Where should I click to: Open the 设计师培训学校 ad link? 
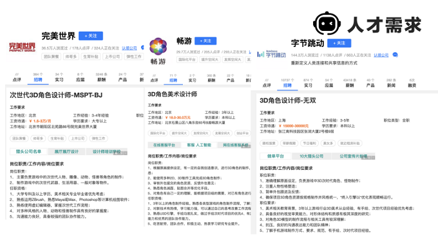click(106, 151)
